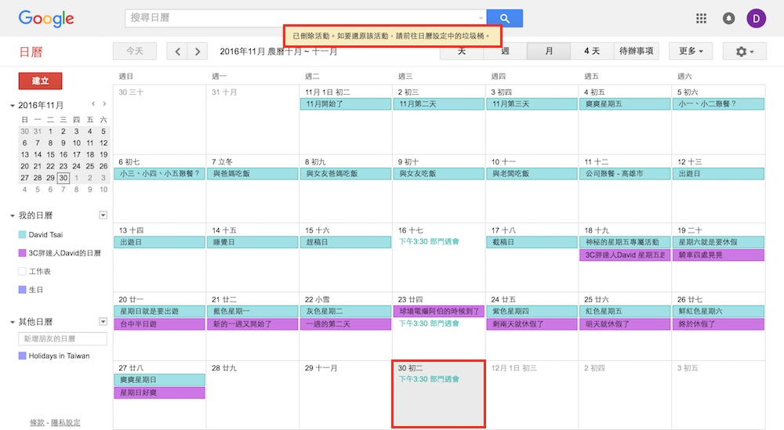This screenshot has height=430, width=784.
Task: Show next month in mini calendar
Action: (104, 104)
